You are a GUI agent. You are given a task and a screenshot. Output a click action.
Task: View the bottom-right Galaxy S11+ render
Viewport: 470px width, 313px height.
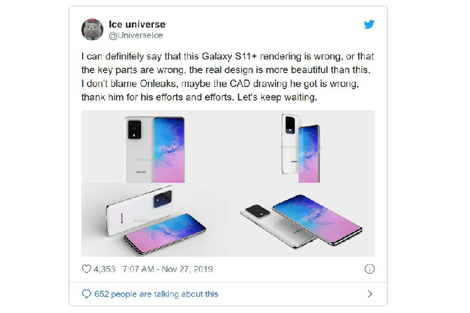[302, 220]
